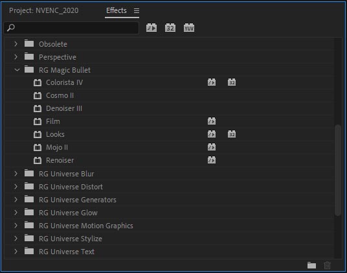Expand RG Universe Text folder

16,252
